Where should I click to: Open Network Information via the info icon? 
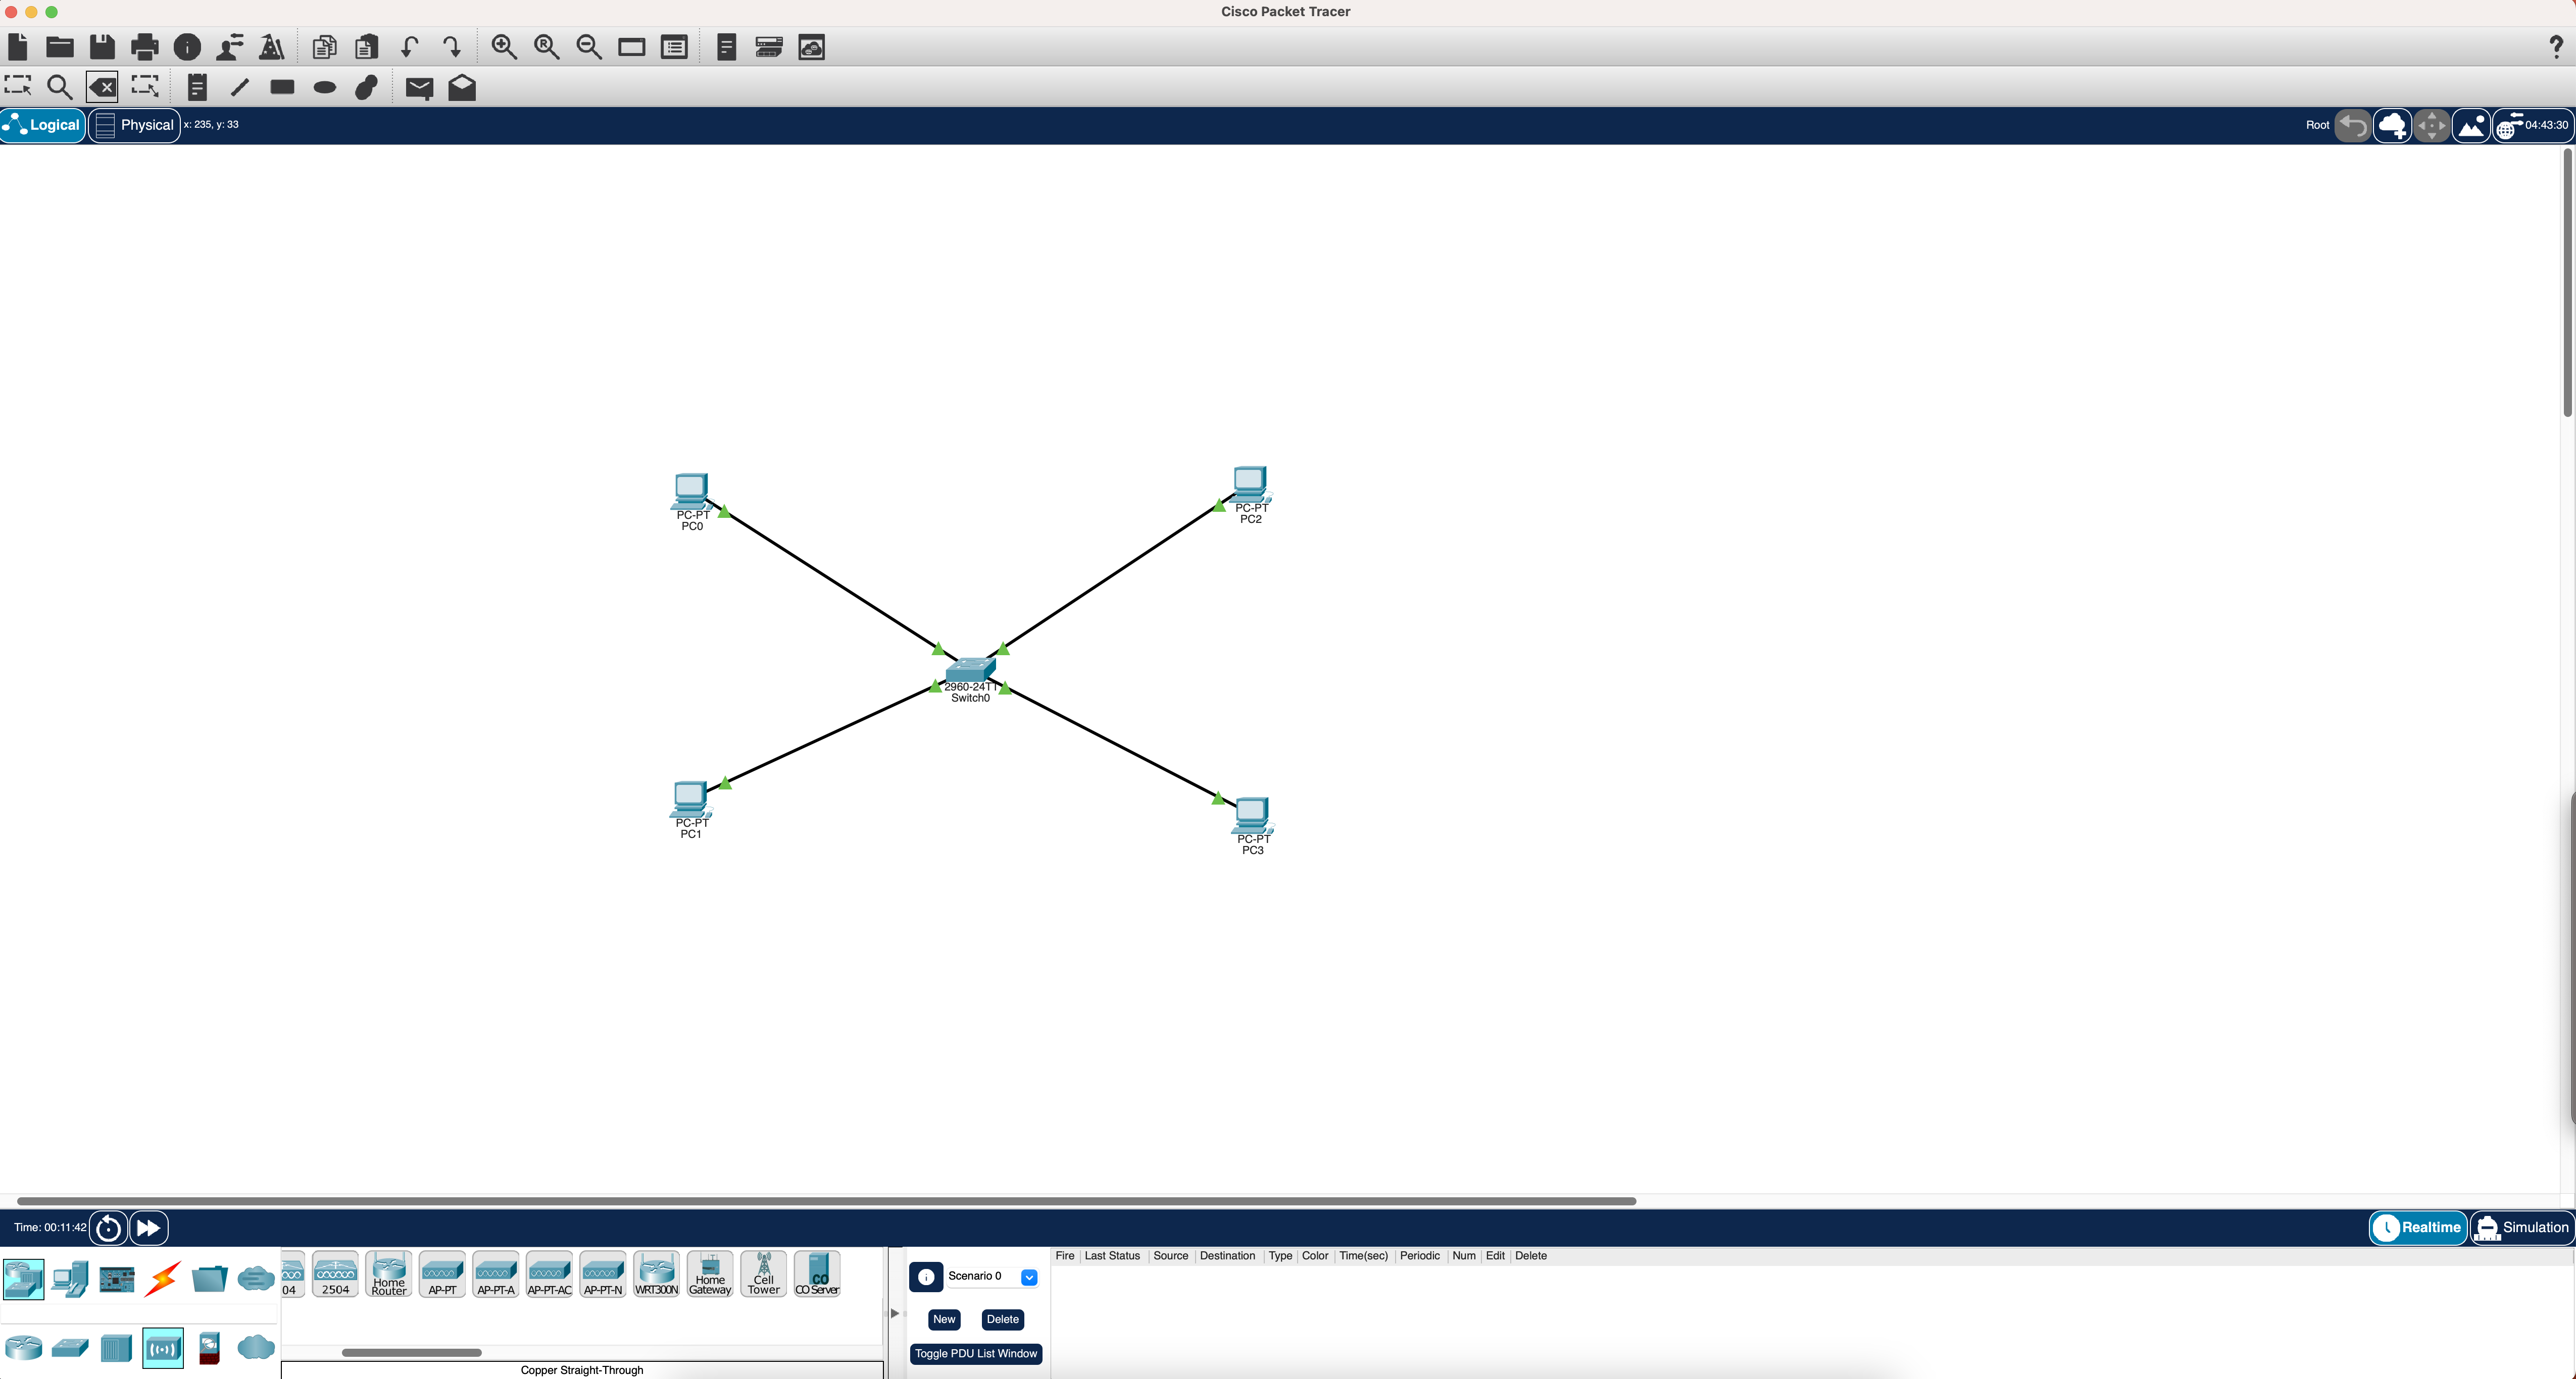pyautogui.click(x=187, y=47)
